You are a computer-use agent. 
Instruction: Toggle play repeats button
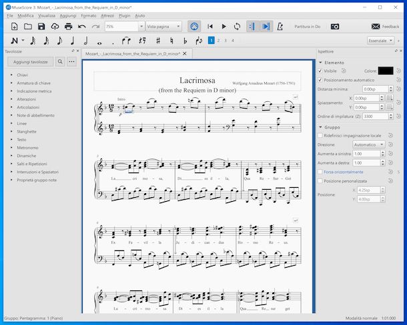pos(252,27)
